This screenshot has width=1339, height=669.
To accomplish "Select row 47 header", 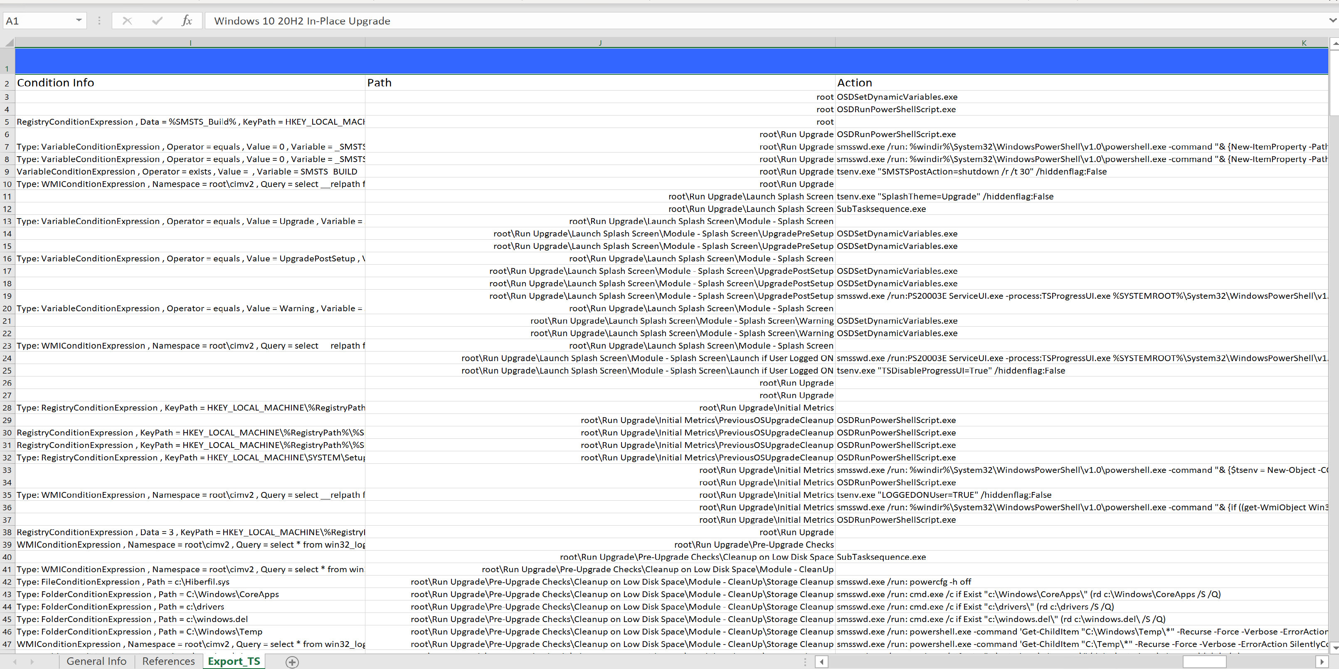I will [x=7, y=644].
